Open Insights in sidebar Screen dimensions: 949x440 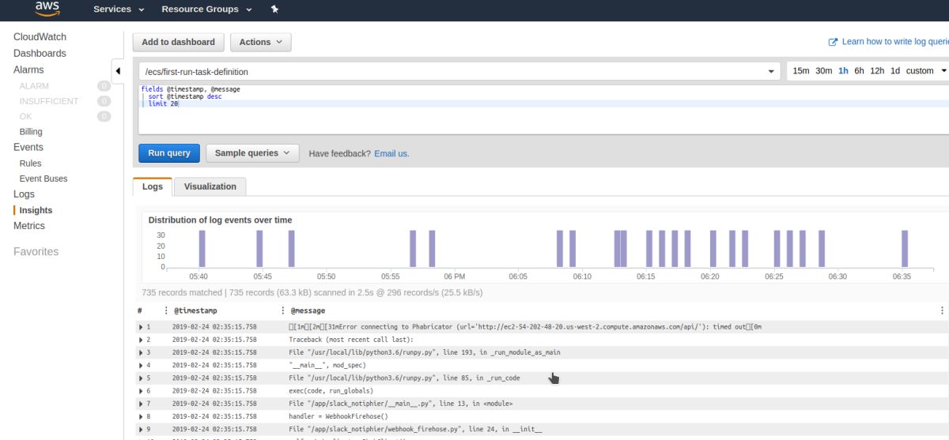coord(36,210)
